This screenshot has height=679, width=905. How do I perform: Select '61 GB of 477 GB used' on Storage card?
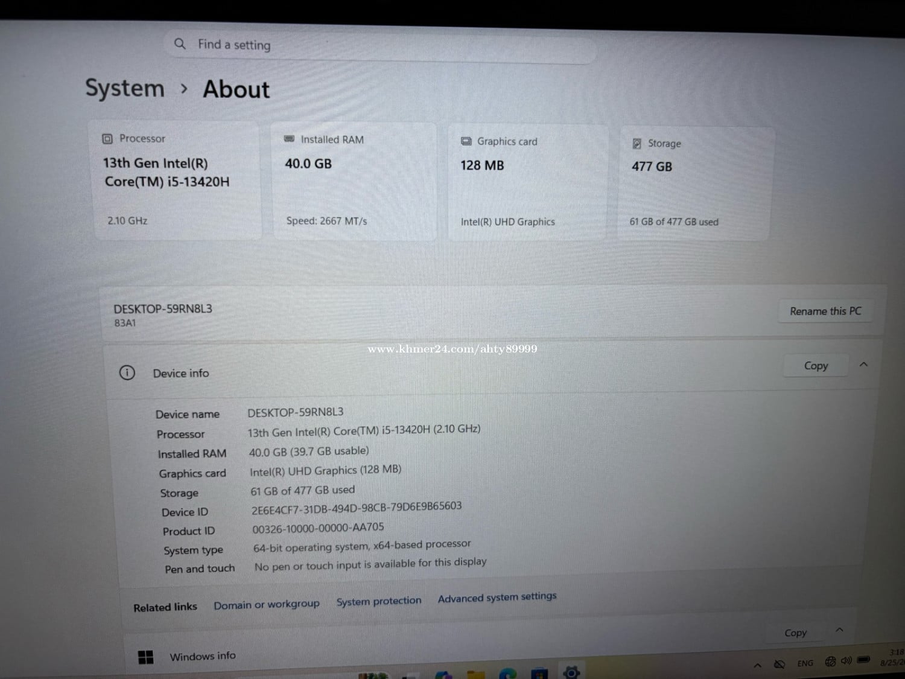tap(674, 222)
